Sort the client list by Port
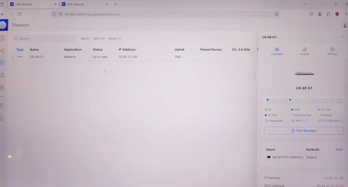 point(339,150)
